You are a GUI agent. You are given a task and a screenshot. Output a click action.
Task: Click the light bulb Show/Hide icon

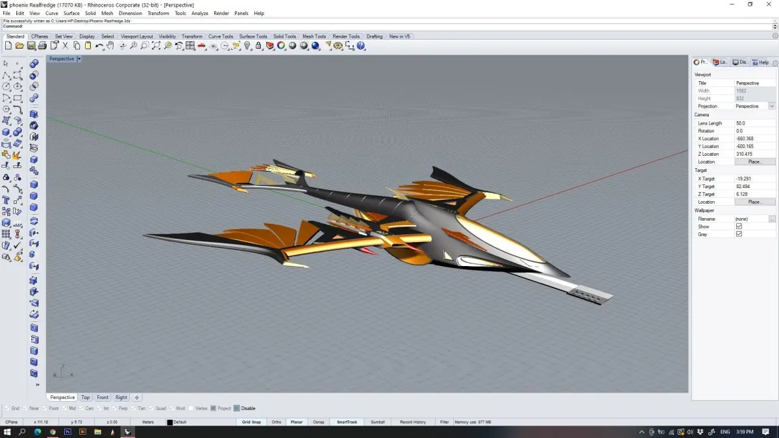(247, 46)
